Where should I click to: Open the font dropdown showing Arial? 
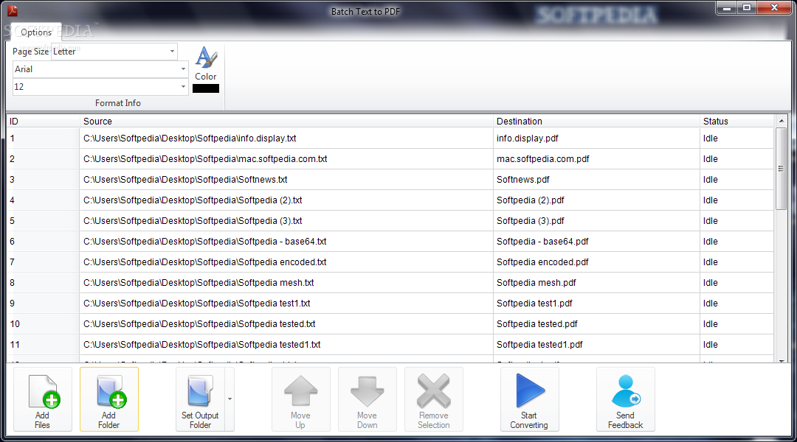(x=100, y=69)
